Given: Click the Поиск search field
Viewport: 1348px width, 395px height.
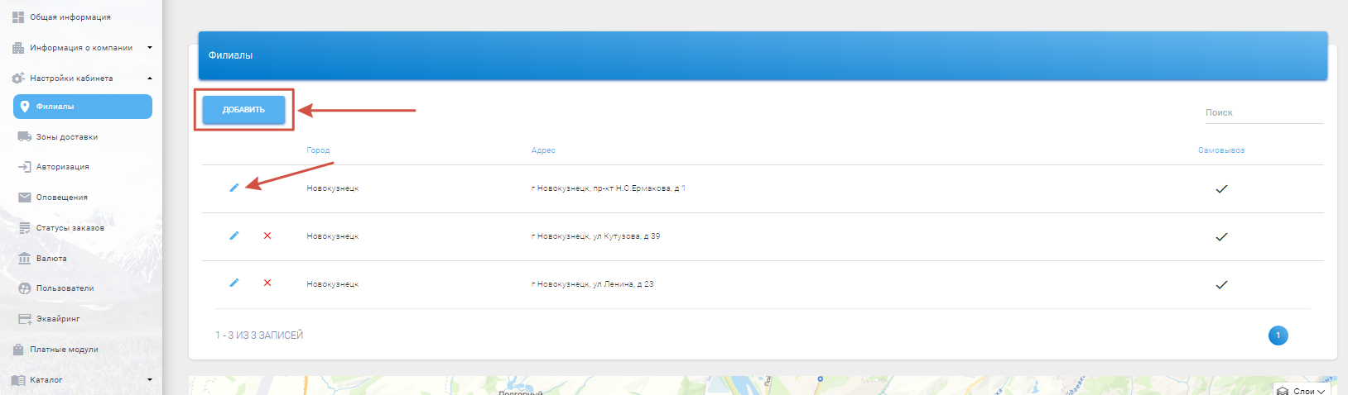Looking at the screenshot, I should 1263,113.
